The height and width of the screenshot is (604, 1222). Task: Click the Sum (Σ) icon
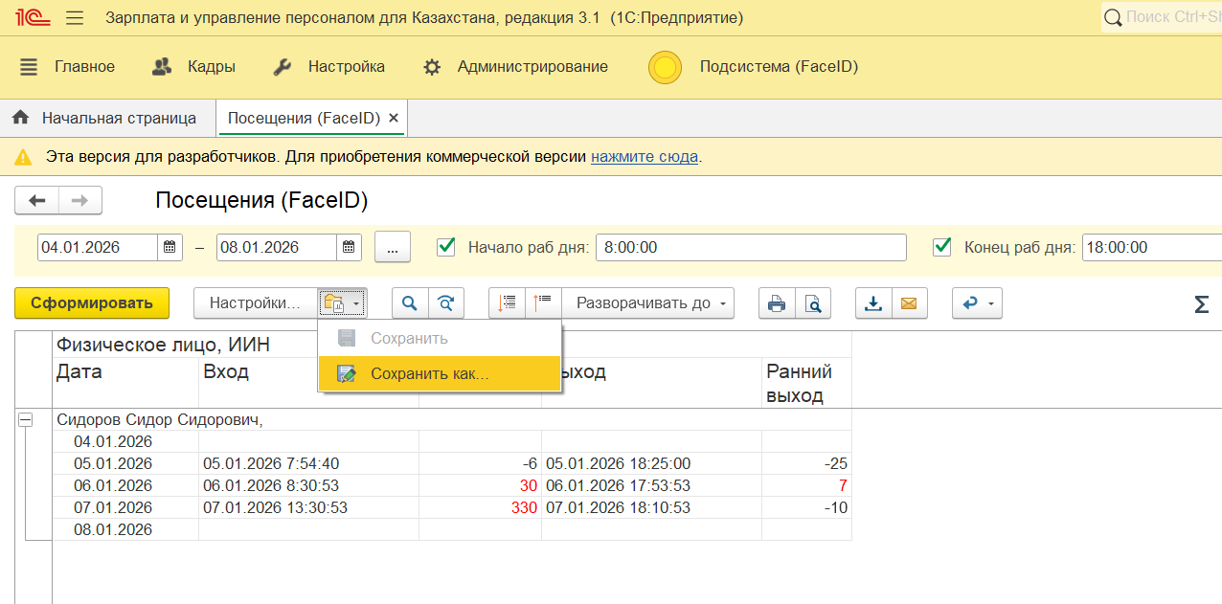tap(1201, 304)
